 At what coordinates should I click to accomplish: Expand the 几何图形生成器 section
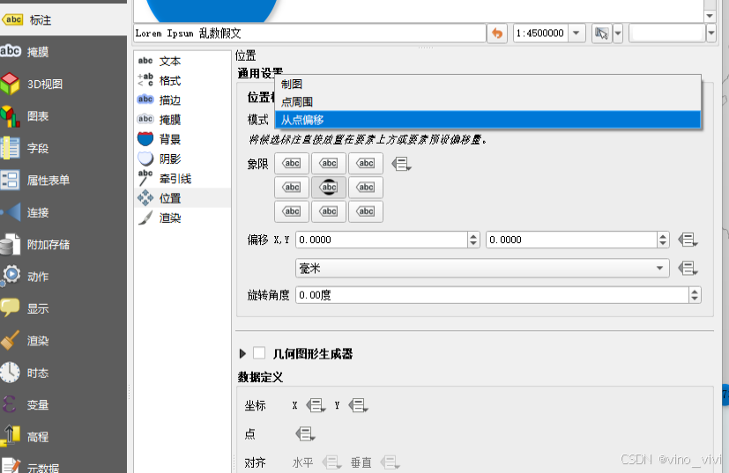[x=242, y=354]
